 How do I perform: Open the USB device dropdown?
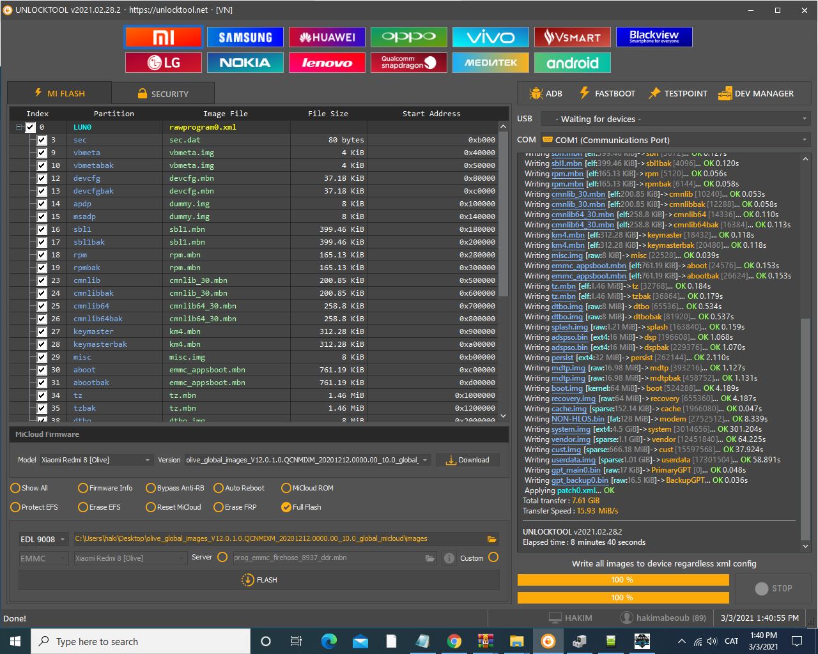click(x=675, y=119)
